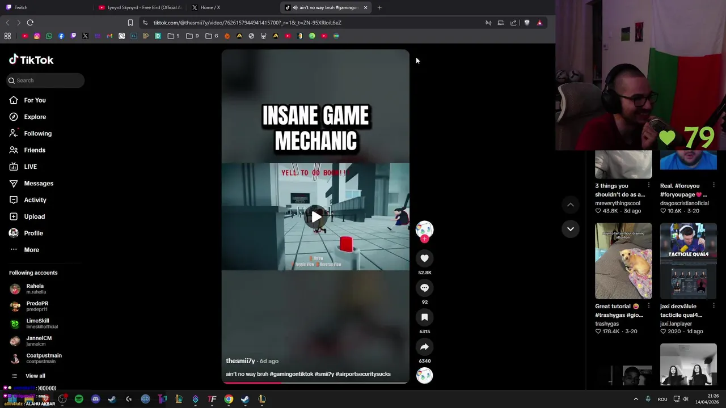Go to the previous video with the up arrow

click(571, 205)
